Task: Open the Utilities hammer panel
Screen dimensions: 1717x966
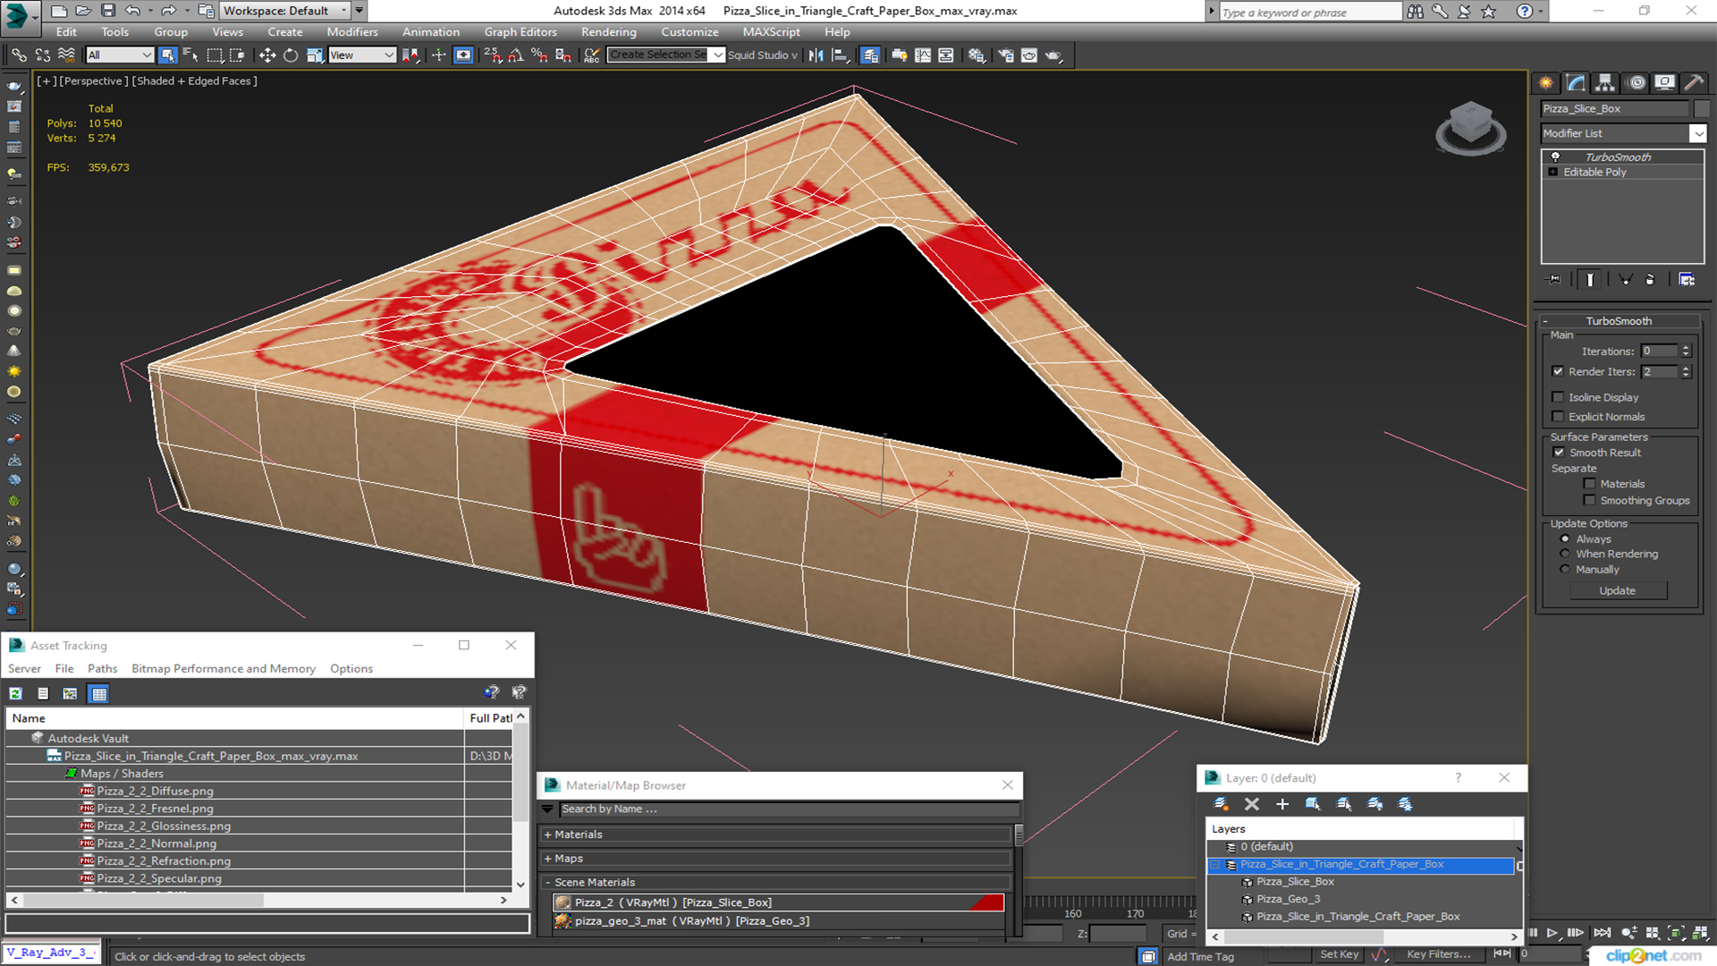Action: [x=1693, y=83]
